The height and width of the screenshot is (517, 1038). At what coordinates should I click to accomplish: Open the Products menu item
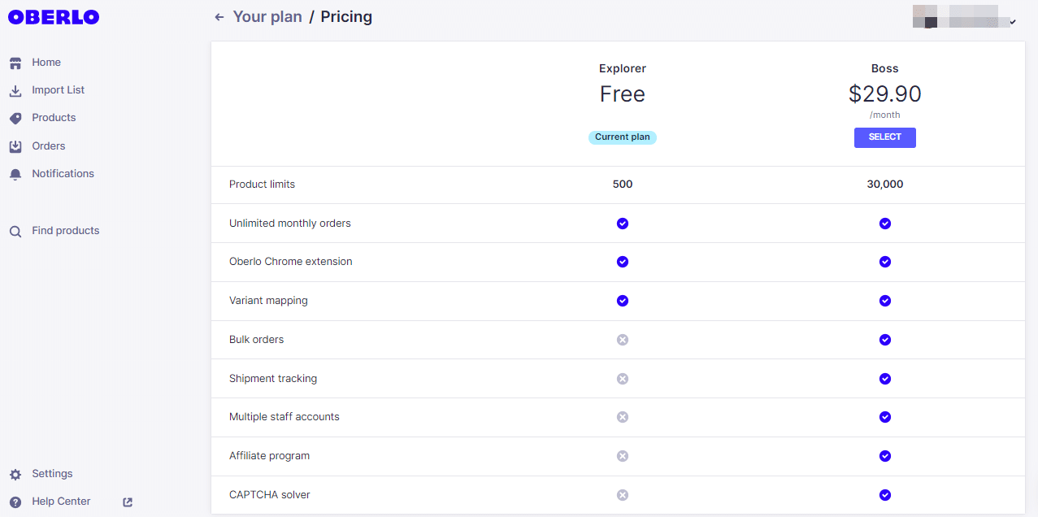(x=54, y=118)
